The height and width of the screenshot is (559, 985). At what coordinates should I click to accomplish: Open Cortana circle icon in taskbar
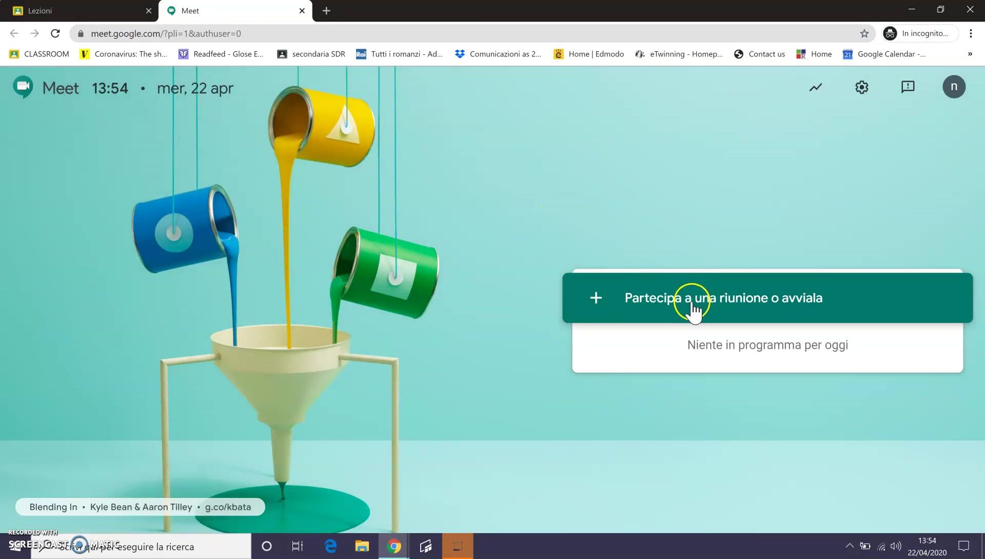pyautogui.click(x=267, y=546)
